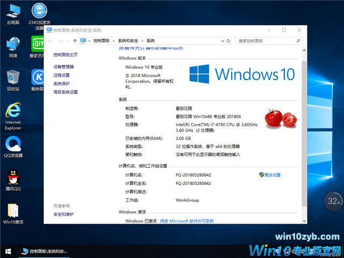This screenshot has width=344, height=258.
Task: Click the forward arrow in the navigation bar
Action: [60, 41]
